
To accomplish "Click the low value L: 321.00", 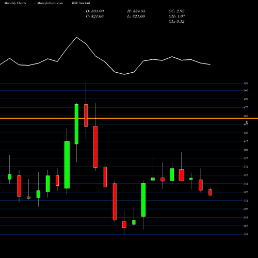I will 136,17.
